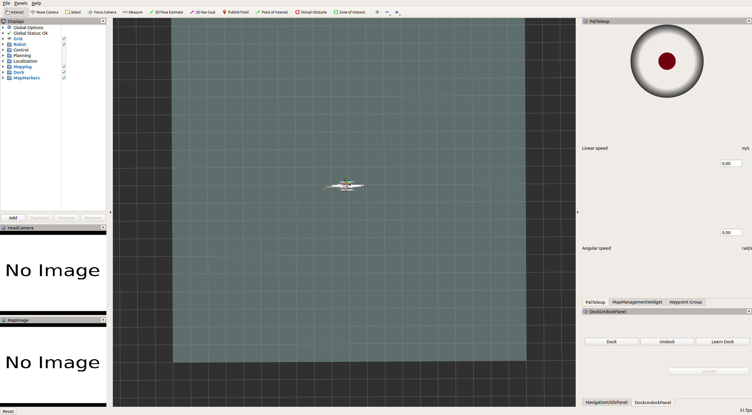The height and width of the screenshot is (415, 752).
Task: Select the 2D Nav Goal tool
Action: point(203,12)
